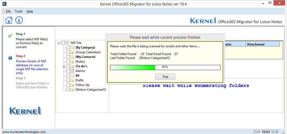This screenshot has width=287, height=134.
Task: Check the Alarms checkbox
Action: coord(68,71)
